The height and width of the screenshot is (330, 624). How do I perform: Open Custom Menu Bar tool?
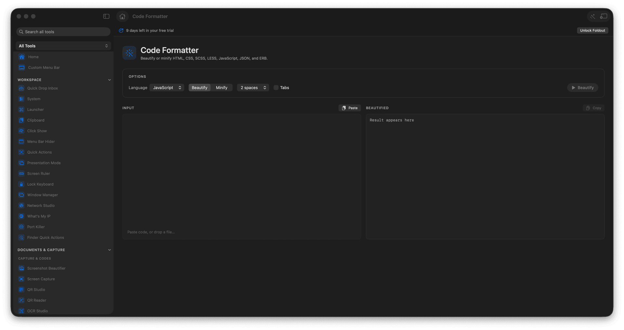pyautogui.click(x=63, y=68)
